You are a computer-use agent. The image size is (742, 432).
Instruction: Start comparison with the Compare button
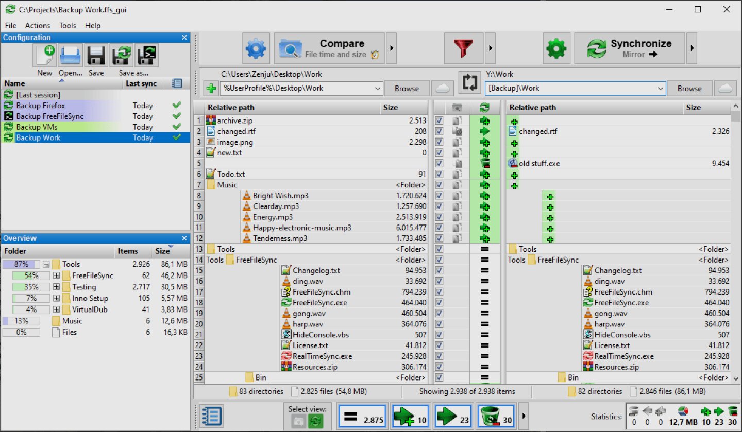(330, 48)
